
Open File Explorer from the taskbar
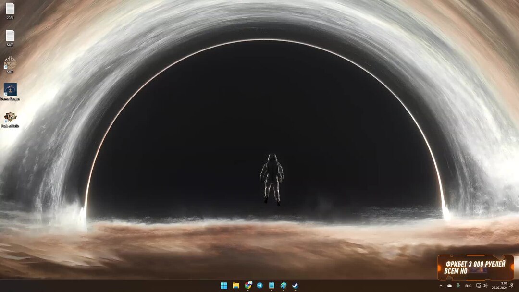pos(236,285)
